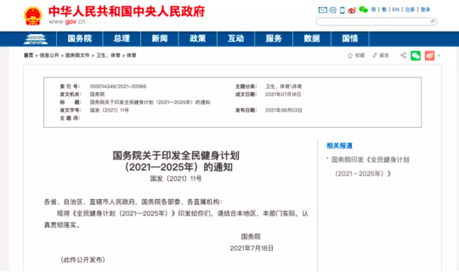Image resolution: width=459 pixels, height=274 pixels.
Task: Select the 服务 navigation tab
Action: pos(274,39)
